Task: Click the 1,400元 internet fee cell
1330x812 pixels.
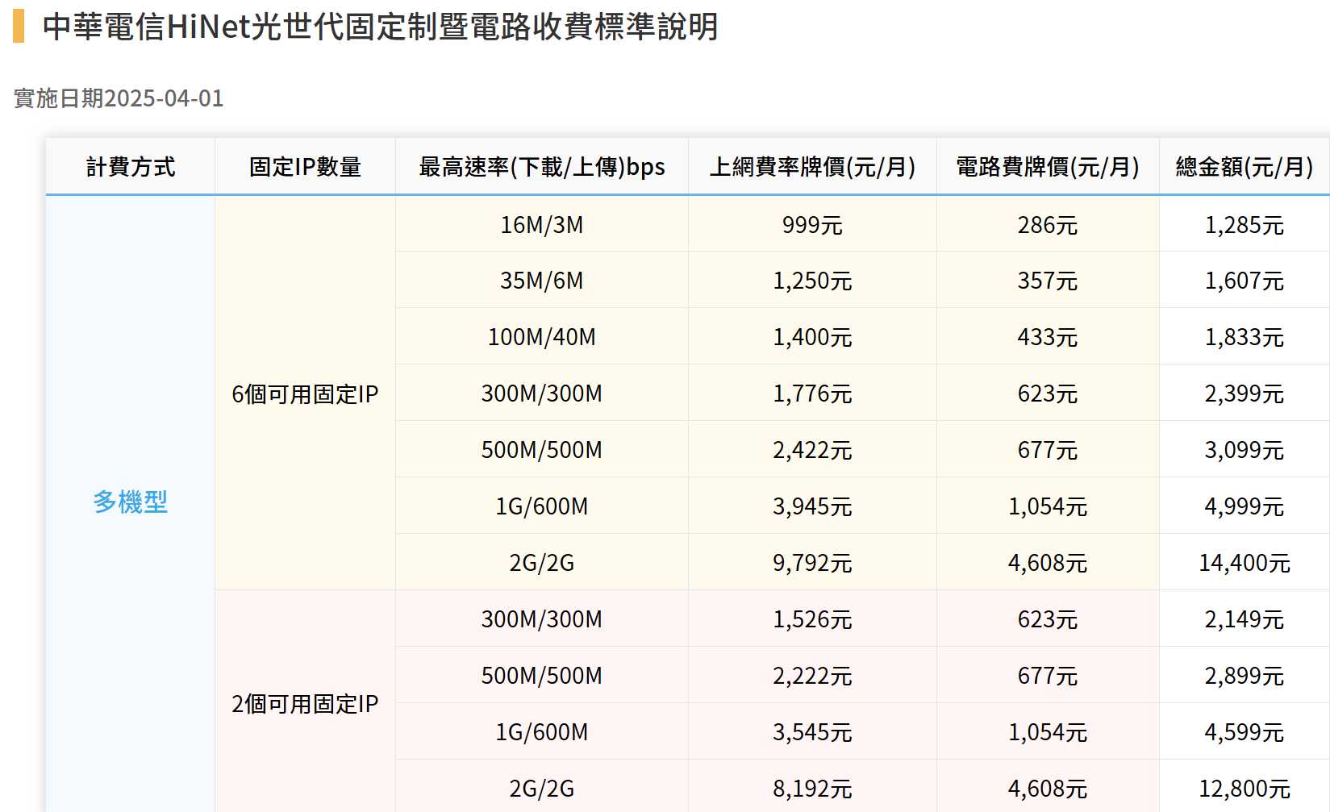Action: point(812,337)
